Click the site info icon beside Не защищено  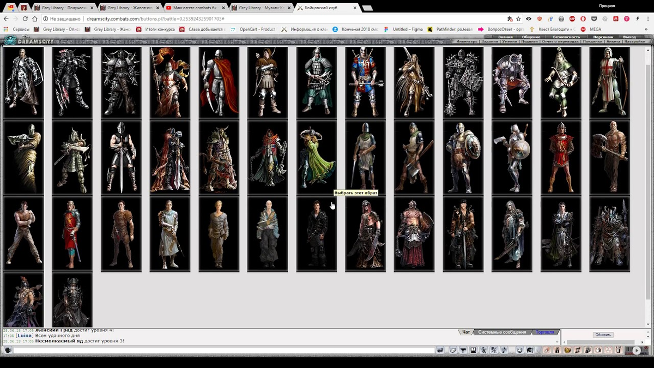click(x=45, y=19)
